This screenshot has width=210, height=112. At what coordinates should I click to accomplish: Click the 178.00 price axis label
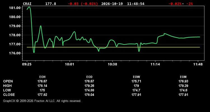(15, 35)
